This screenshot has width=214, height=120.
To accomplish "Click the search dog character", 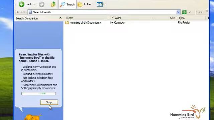I will pyautogui.click(x=33, y=117).
